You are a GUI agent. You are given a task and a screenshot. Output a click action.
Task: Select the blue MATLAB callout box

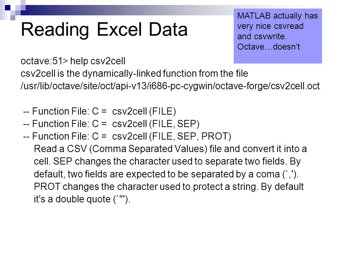[x=278, y=36]
